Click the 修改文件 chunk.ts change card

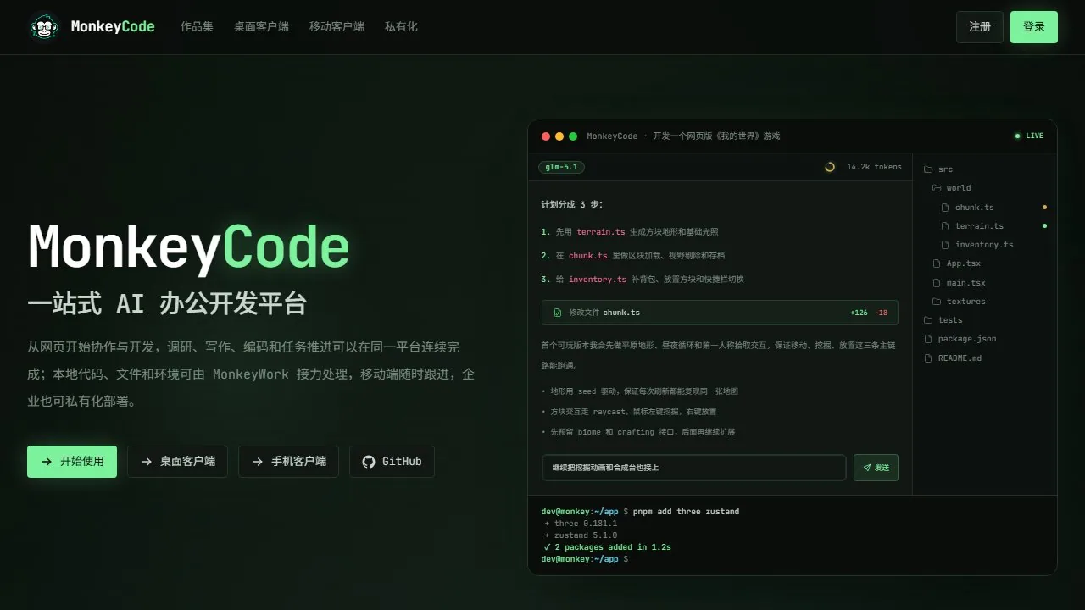pyautogui.click(x=720, y=313)
